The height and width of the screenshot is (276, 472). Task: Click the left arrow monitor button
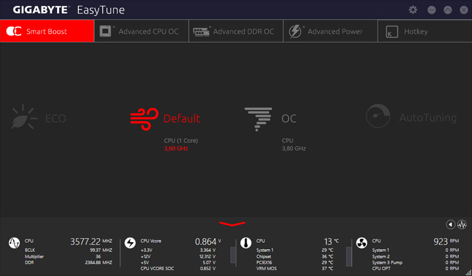pyautogui.click(x=450, y=224)
